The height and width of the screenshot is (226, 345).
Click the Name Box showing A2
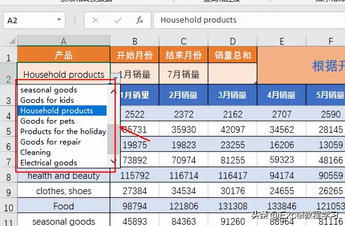[x=34, y=20]
